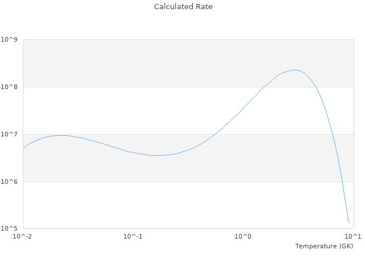
Task: Click where the rising curve crosses the 10^8 gridline
Action: click(264, 87)
